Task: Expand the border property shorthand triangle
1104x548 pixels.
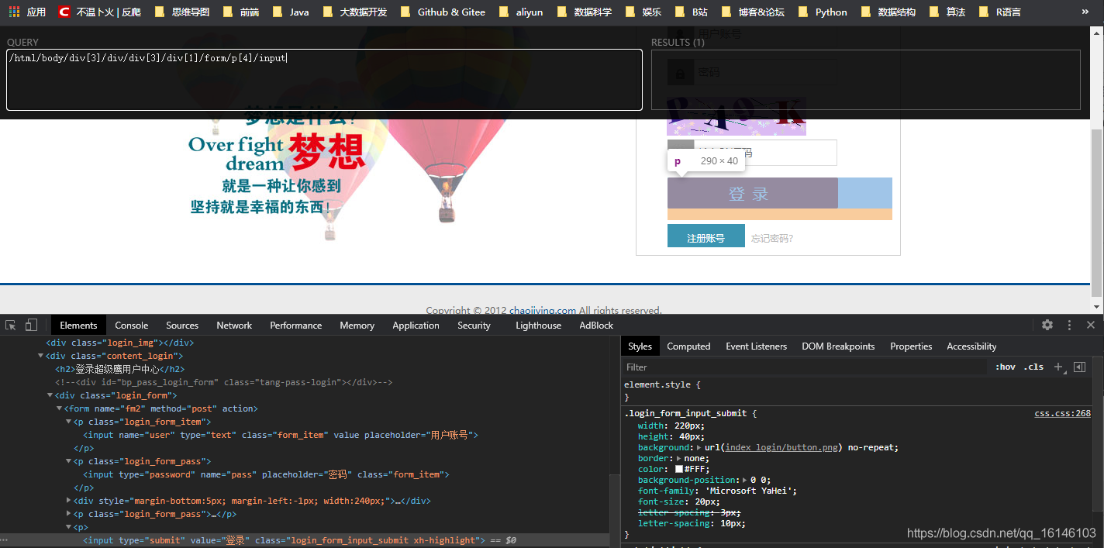Action: coord(679,458)
